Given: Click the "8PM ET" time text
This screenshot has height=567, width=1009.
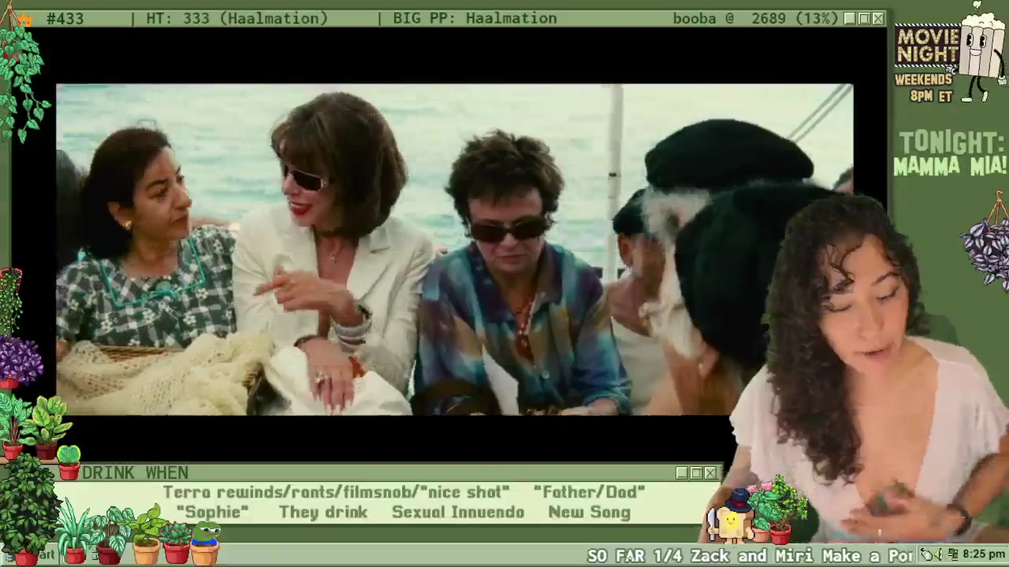Looking at the screenshot, I should point(931,97).
